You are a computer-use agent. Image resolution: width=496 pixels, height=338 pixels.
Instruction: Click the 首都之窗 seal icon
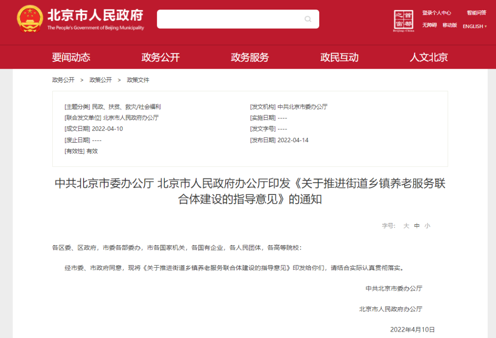click(403, 21)
